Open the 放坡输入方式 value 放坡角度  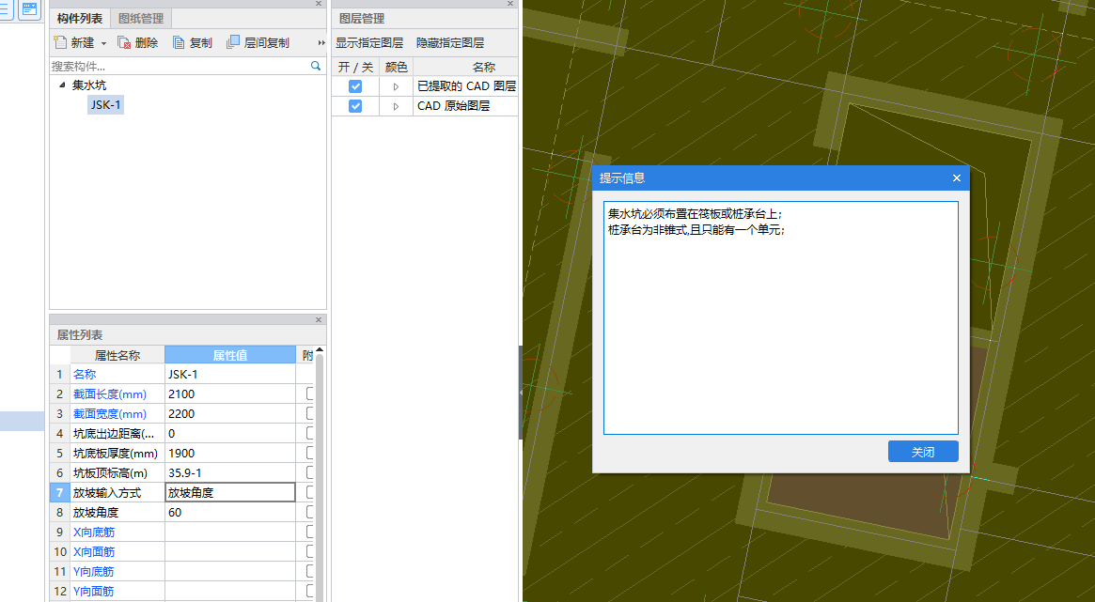pyautogui.click(x=230, y=492)
